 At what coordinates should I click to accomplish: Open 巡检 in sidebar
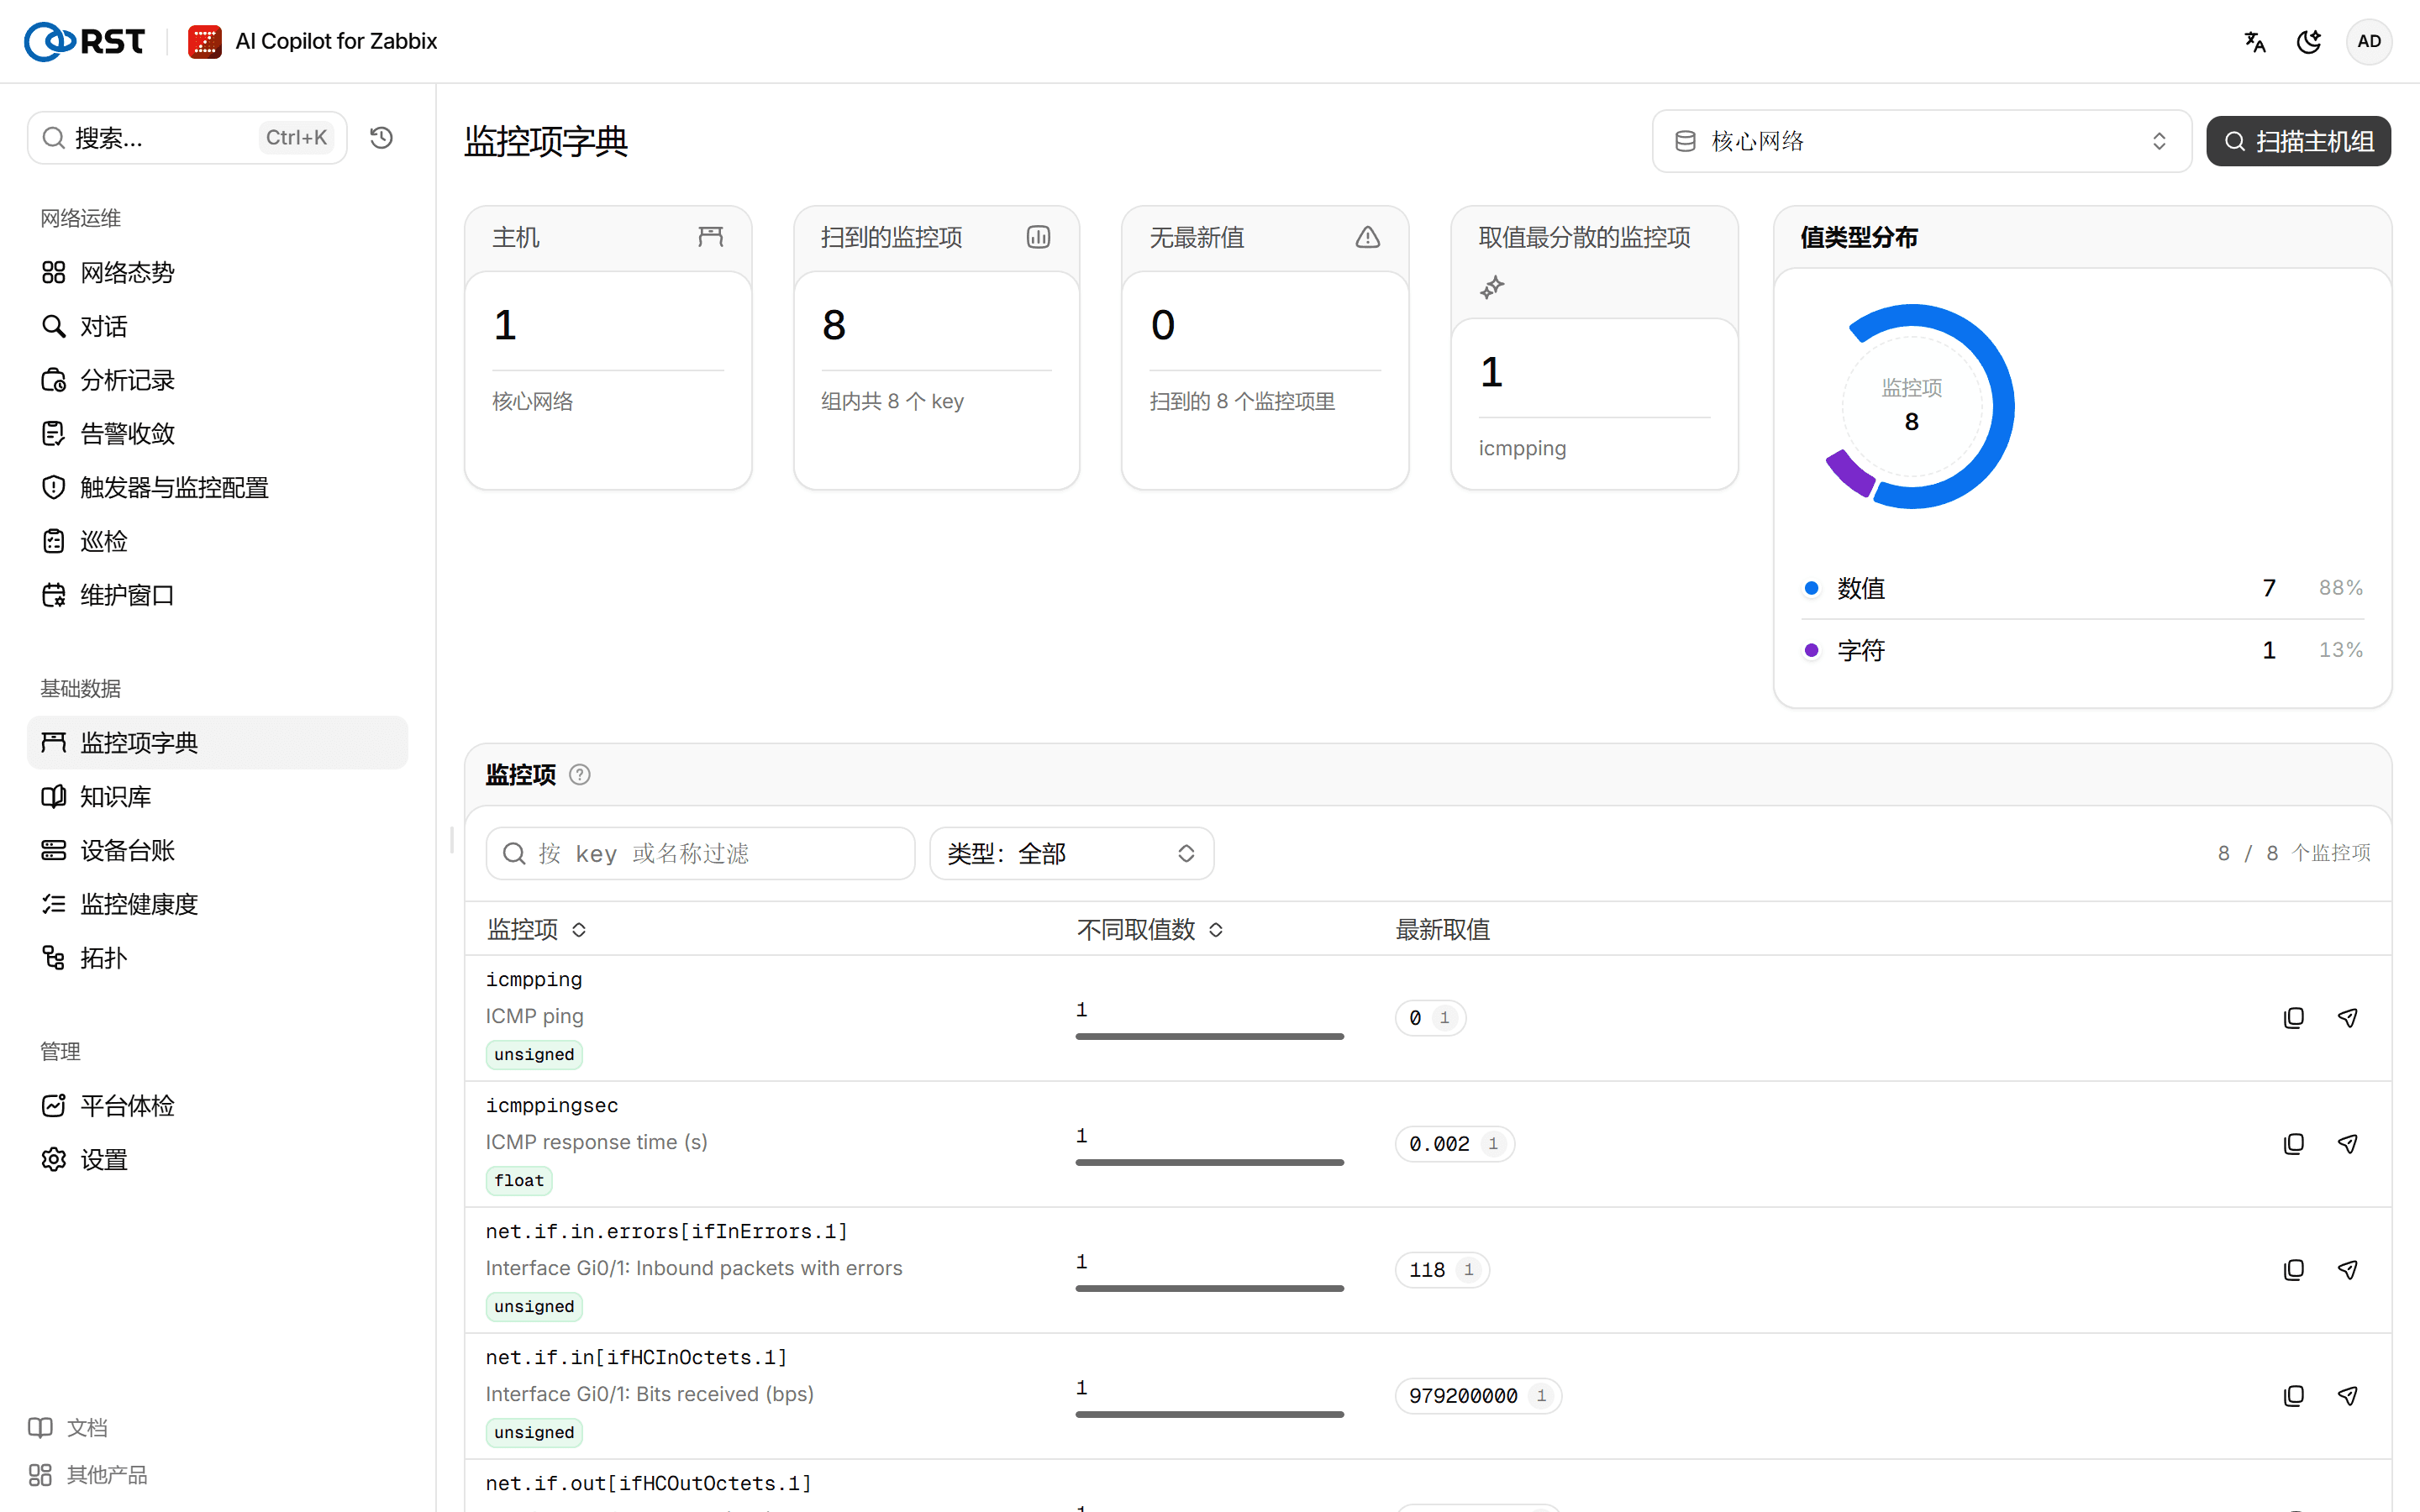[x=217, y=541]
